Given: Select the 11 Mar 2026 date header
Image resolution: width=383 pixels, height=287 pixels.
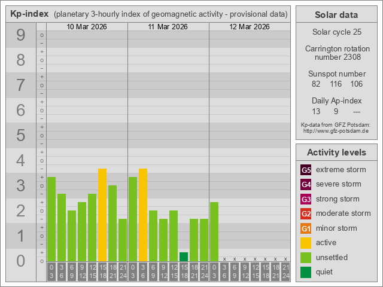Looking at the screenshot, I should tap(168, 27).
